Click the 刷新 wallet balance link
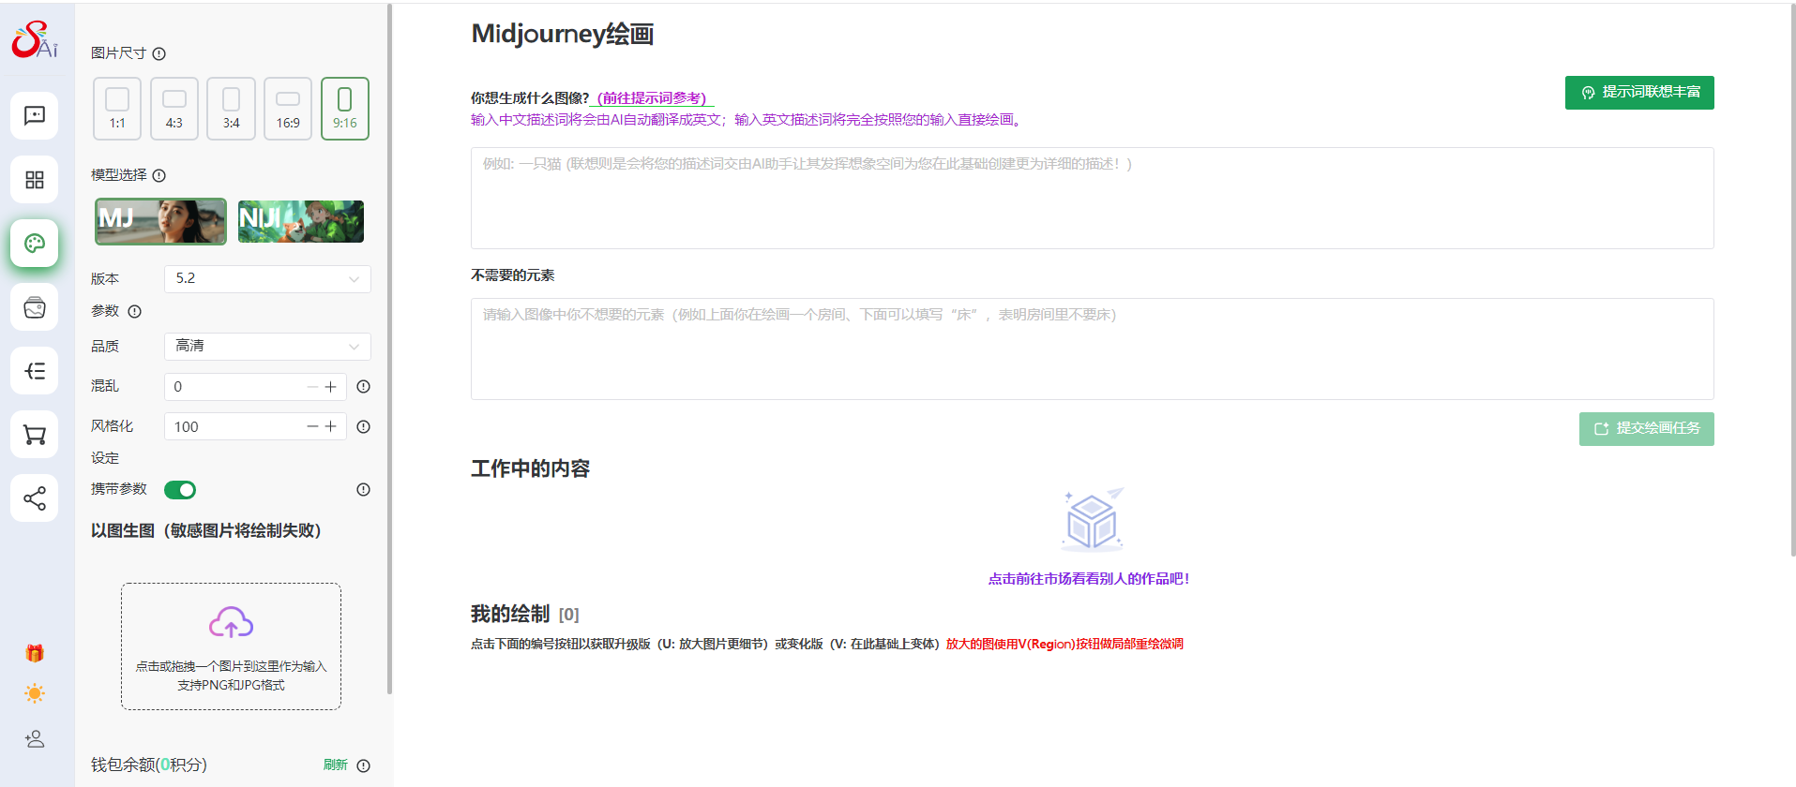The image size is (1796, 787). point(335,765)
